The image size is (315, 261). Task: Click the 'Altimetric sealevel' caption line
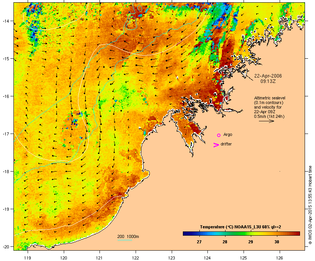click(x=270, y=98)
